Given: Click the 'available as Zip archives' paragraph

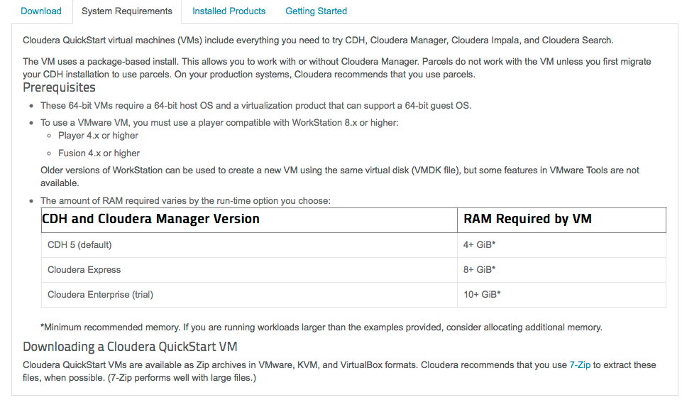Looking at the screenshot, I should pos(339,372).
